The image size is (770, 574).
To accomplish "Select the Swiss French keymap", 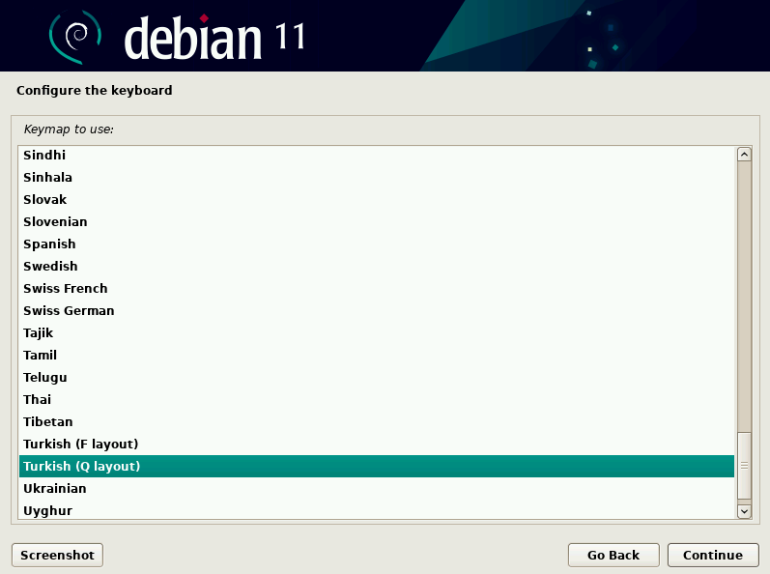I will 65,288.
